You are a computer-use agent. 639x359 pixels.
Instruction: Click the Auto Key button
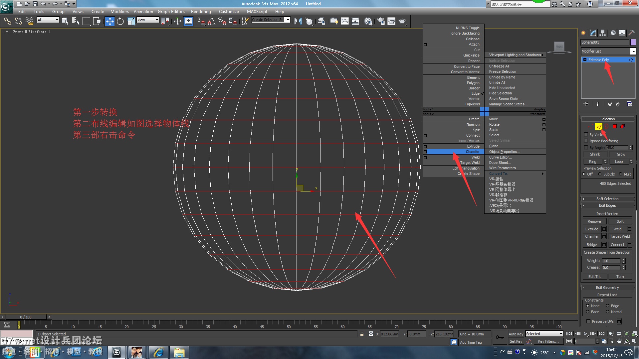click(x=516, y=334)
